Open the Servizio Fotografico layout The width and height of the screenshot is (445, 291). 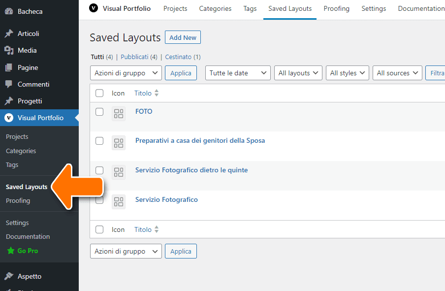(x=166, y=199)
